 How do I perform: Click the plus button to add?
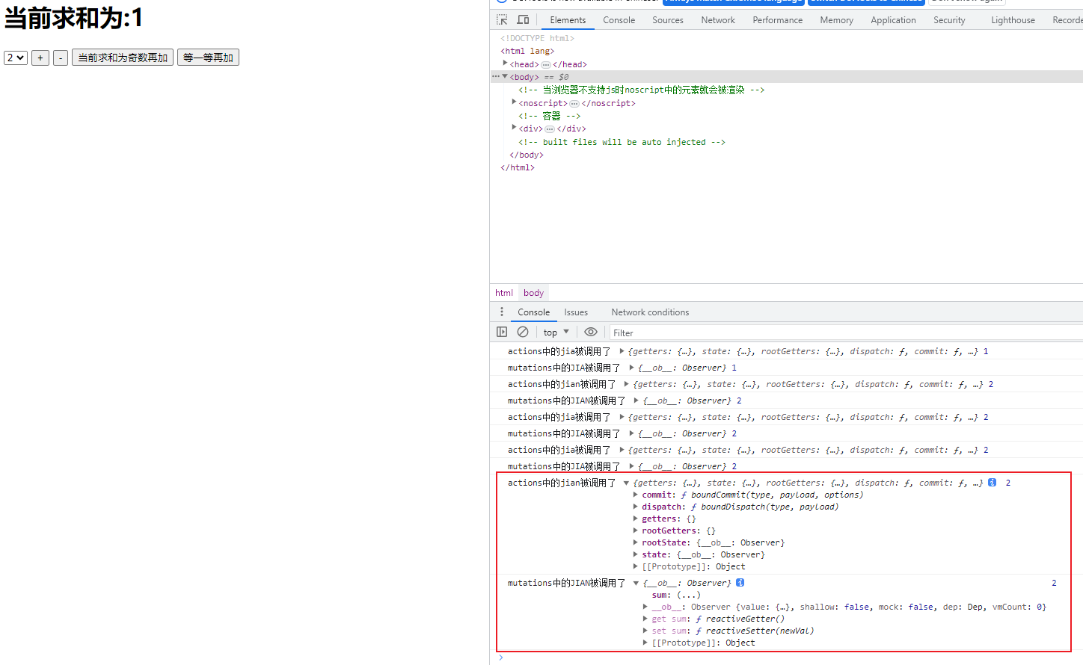(x=40, y=58)
